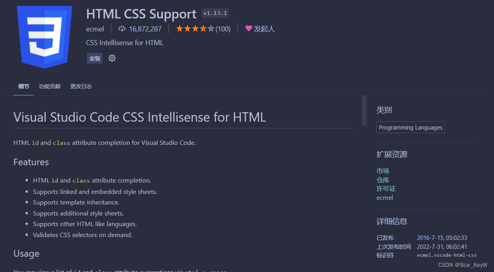Click the 发起人 sponsor link
494x272 pixels.
pyautogui.click(x=264, y=29)
